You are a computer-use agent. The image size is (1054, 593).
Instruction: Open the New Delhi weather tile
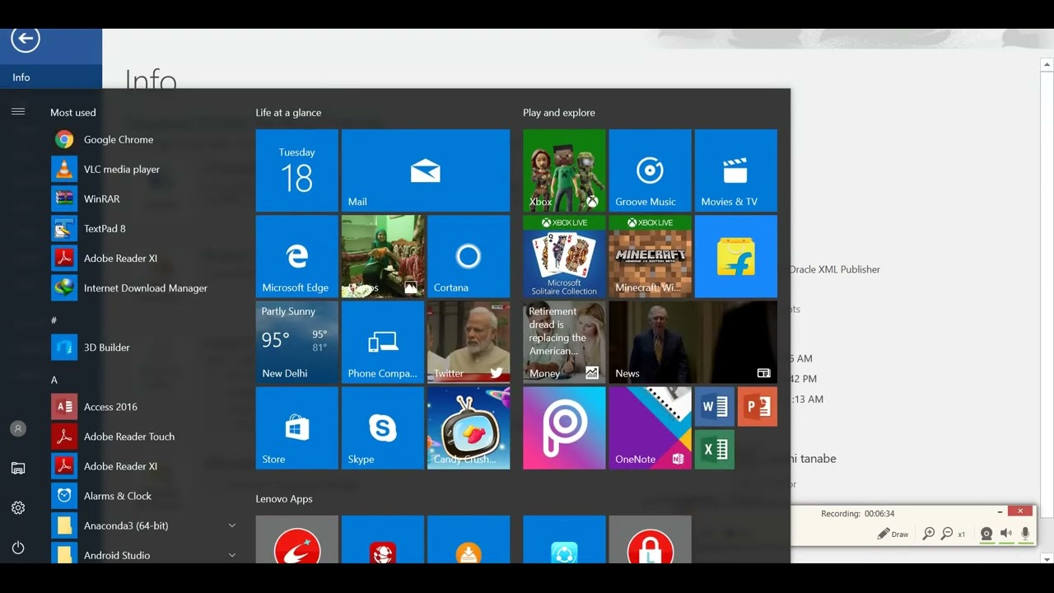(x=297, y=343)
